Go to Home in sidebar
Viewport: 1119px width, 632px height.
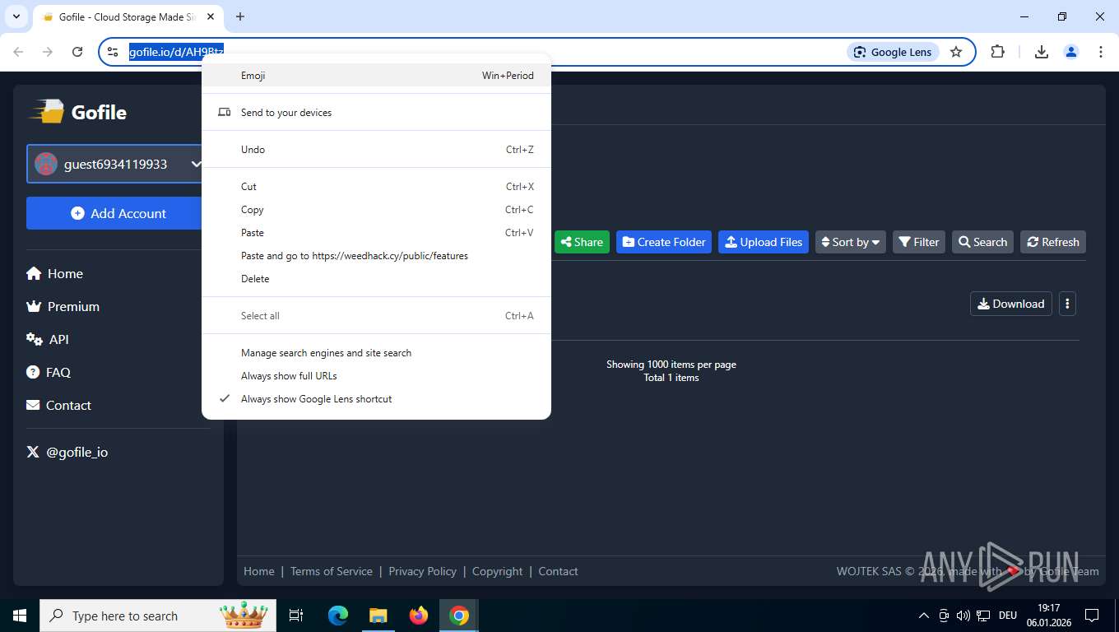54,273
